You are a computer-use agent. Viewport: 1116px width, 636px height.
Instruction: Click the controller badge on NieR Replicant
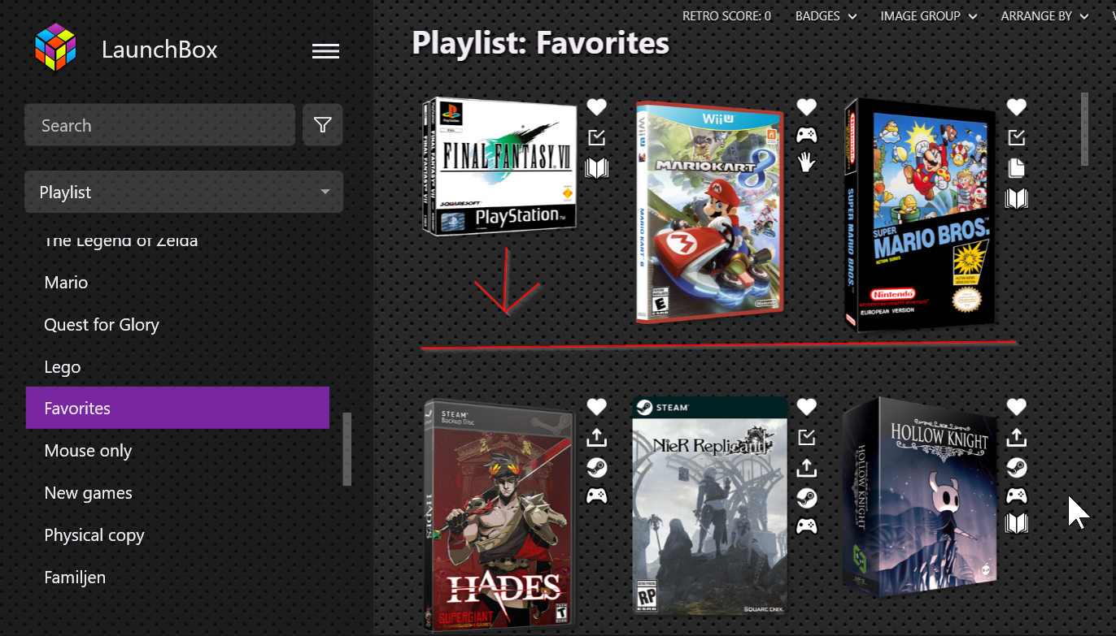pos(806,526)
